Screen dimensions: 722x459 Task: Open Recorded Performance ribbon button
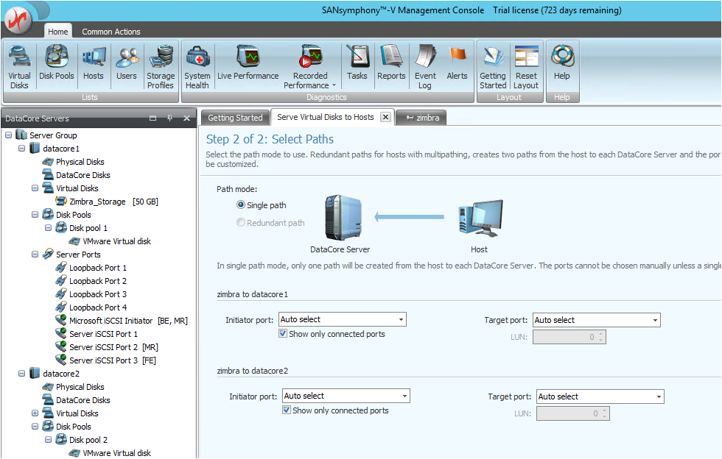[310, 67]
